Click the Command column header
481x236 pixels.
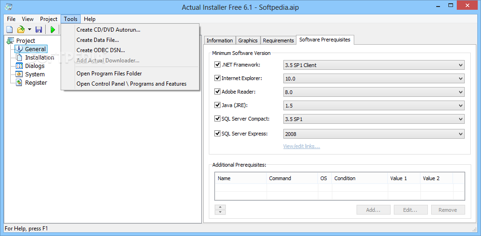tap(292, 178)
